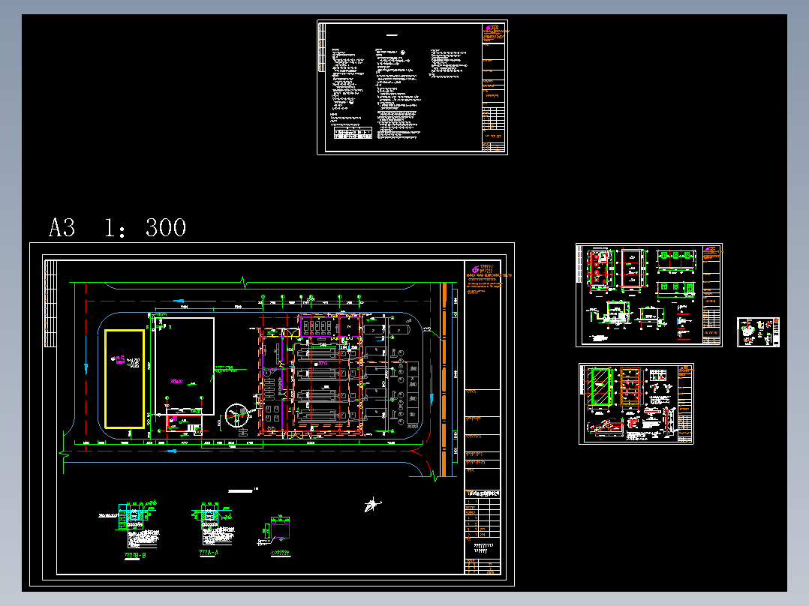Click the small table in the notes sheet
This screenshot has height=606, width=809.
tap(353, 133)
